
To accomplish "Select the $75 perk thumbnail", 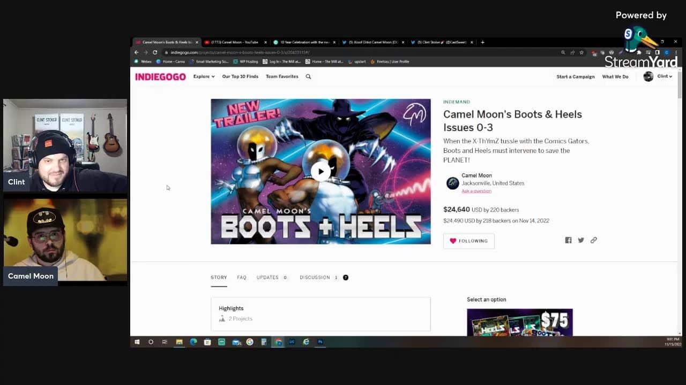I will (519, 322).
